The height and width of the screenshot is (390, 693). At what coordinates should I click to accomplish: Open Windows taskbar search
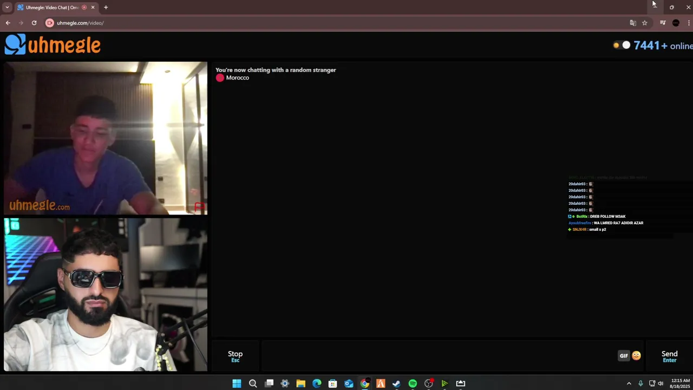[x=253, y=383]
